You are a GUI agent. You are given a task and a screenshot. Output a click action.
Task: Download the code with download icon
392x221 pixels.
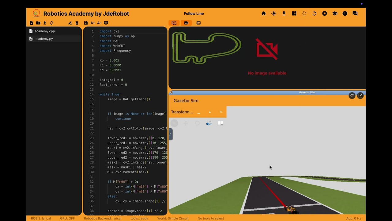284,14
